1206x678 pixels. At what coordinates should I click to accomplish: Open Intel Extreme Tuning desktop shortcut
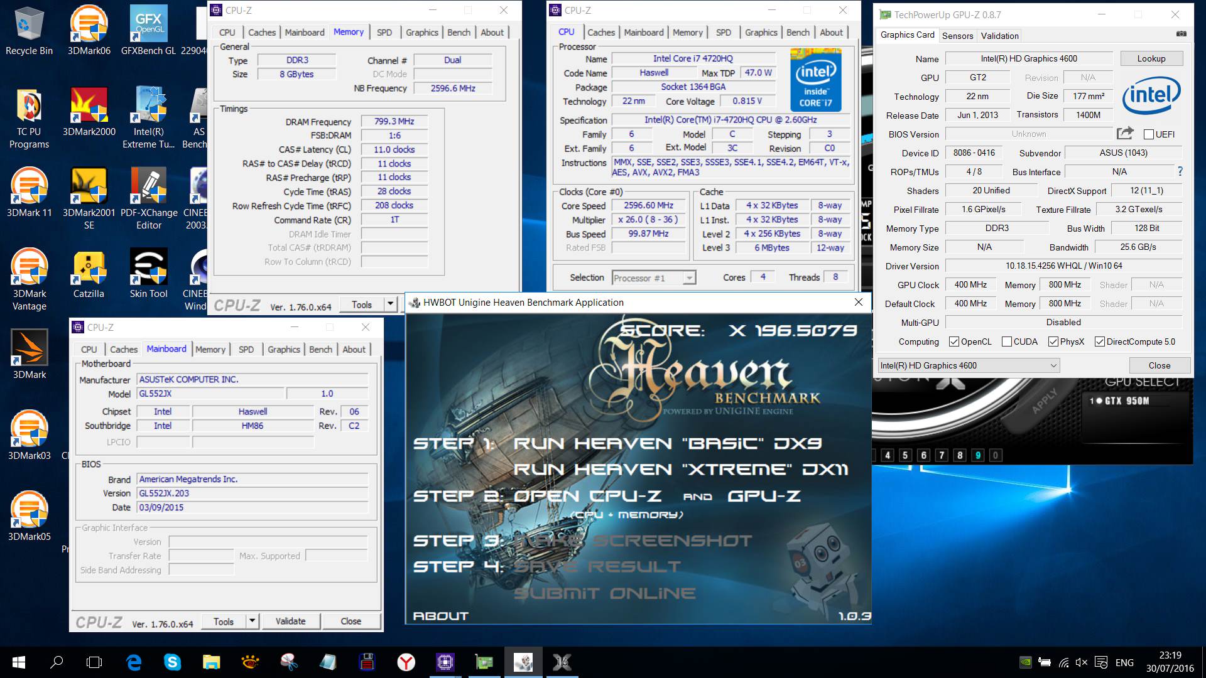click(x=148, y=117)
